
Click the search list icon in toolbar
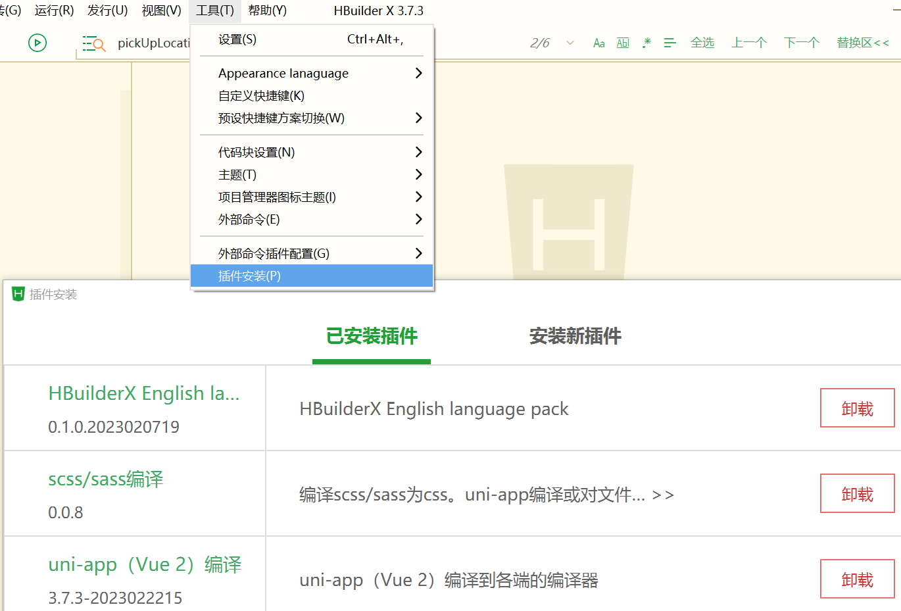pyautogui.click(x=93, y=44)
